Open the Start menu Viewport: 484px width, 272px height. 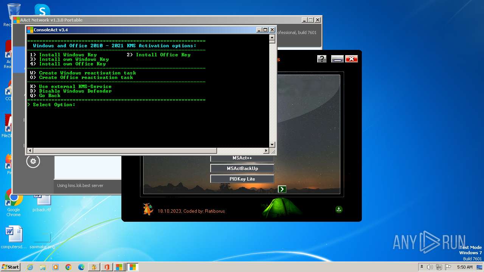coord(11,267)
